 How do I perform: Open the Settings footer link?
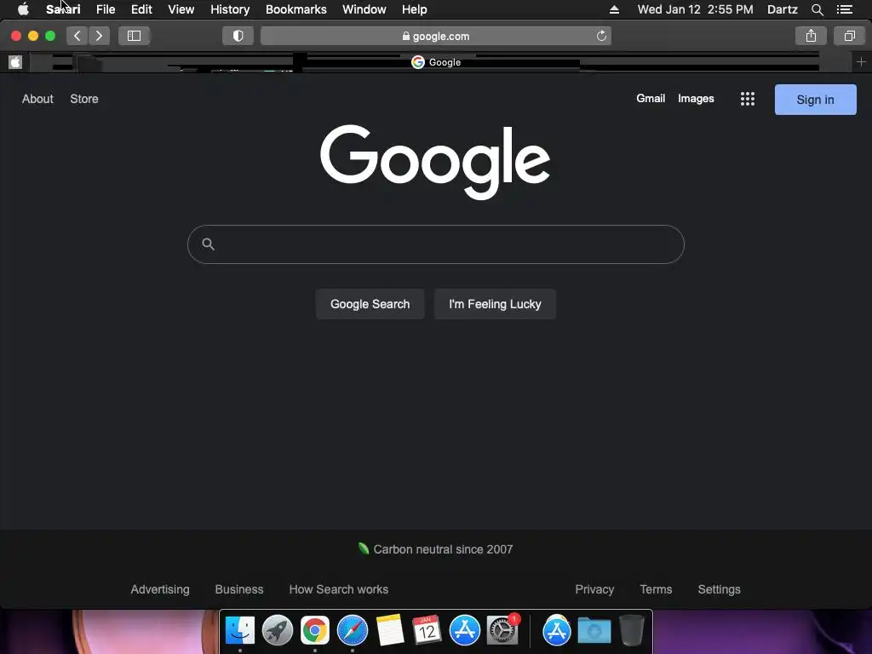pyautogui.click(x=719, y=589)
